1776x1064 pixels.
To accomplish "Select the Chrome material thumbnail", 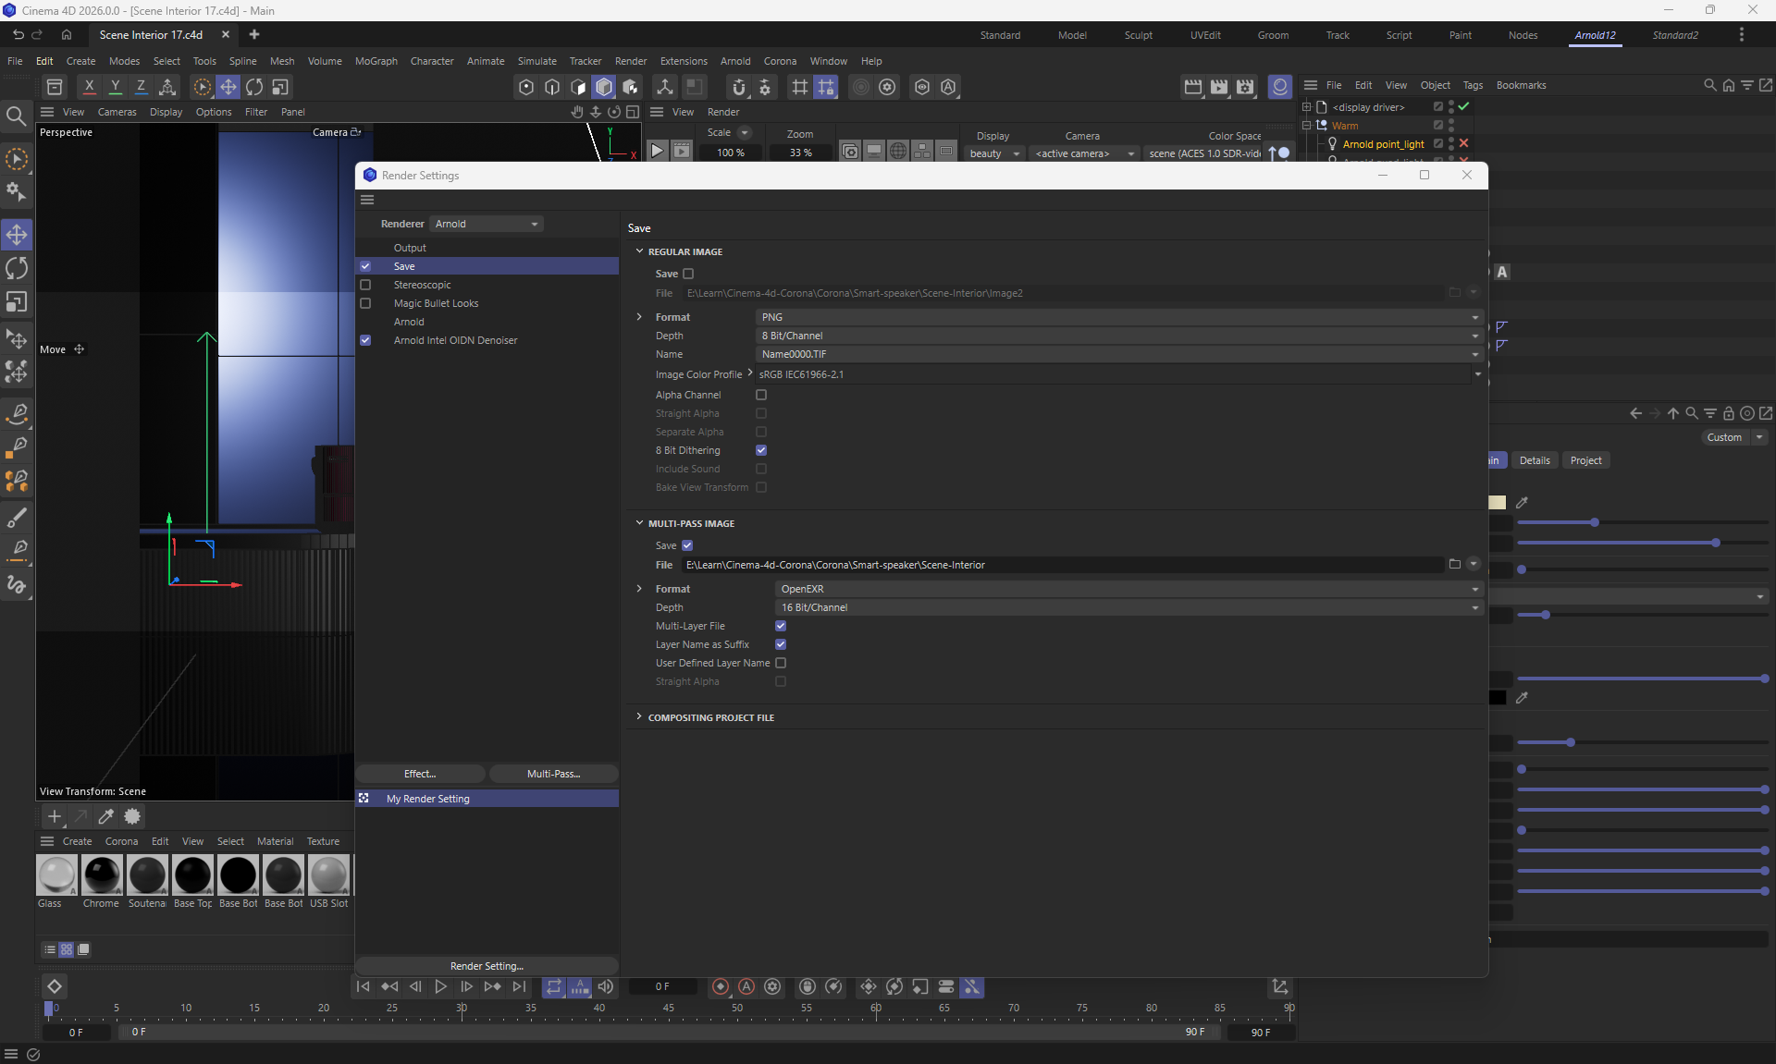I will 102,875.
